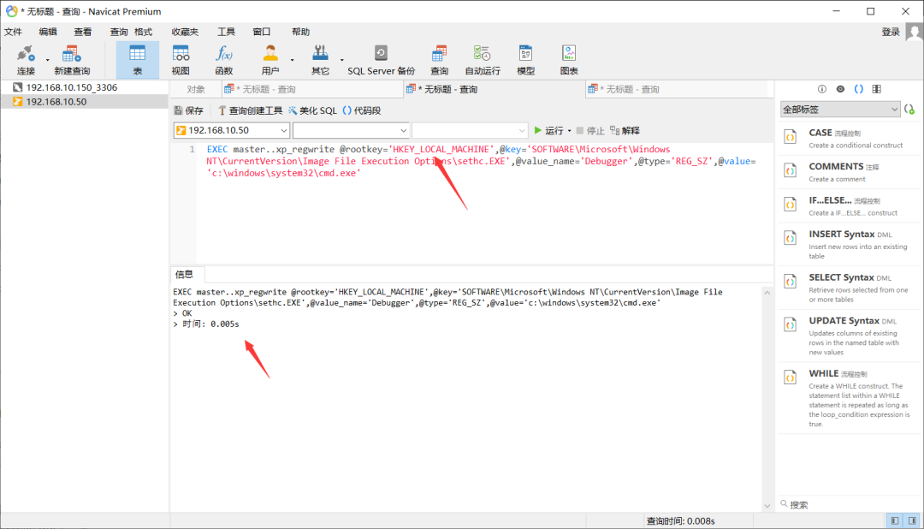This screenshot has width=924, height=529.
Task: Toggle right pane icon in status bar
Action: click(x=912, y=520)
